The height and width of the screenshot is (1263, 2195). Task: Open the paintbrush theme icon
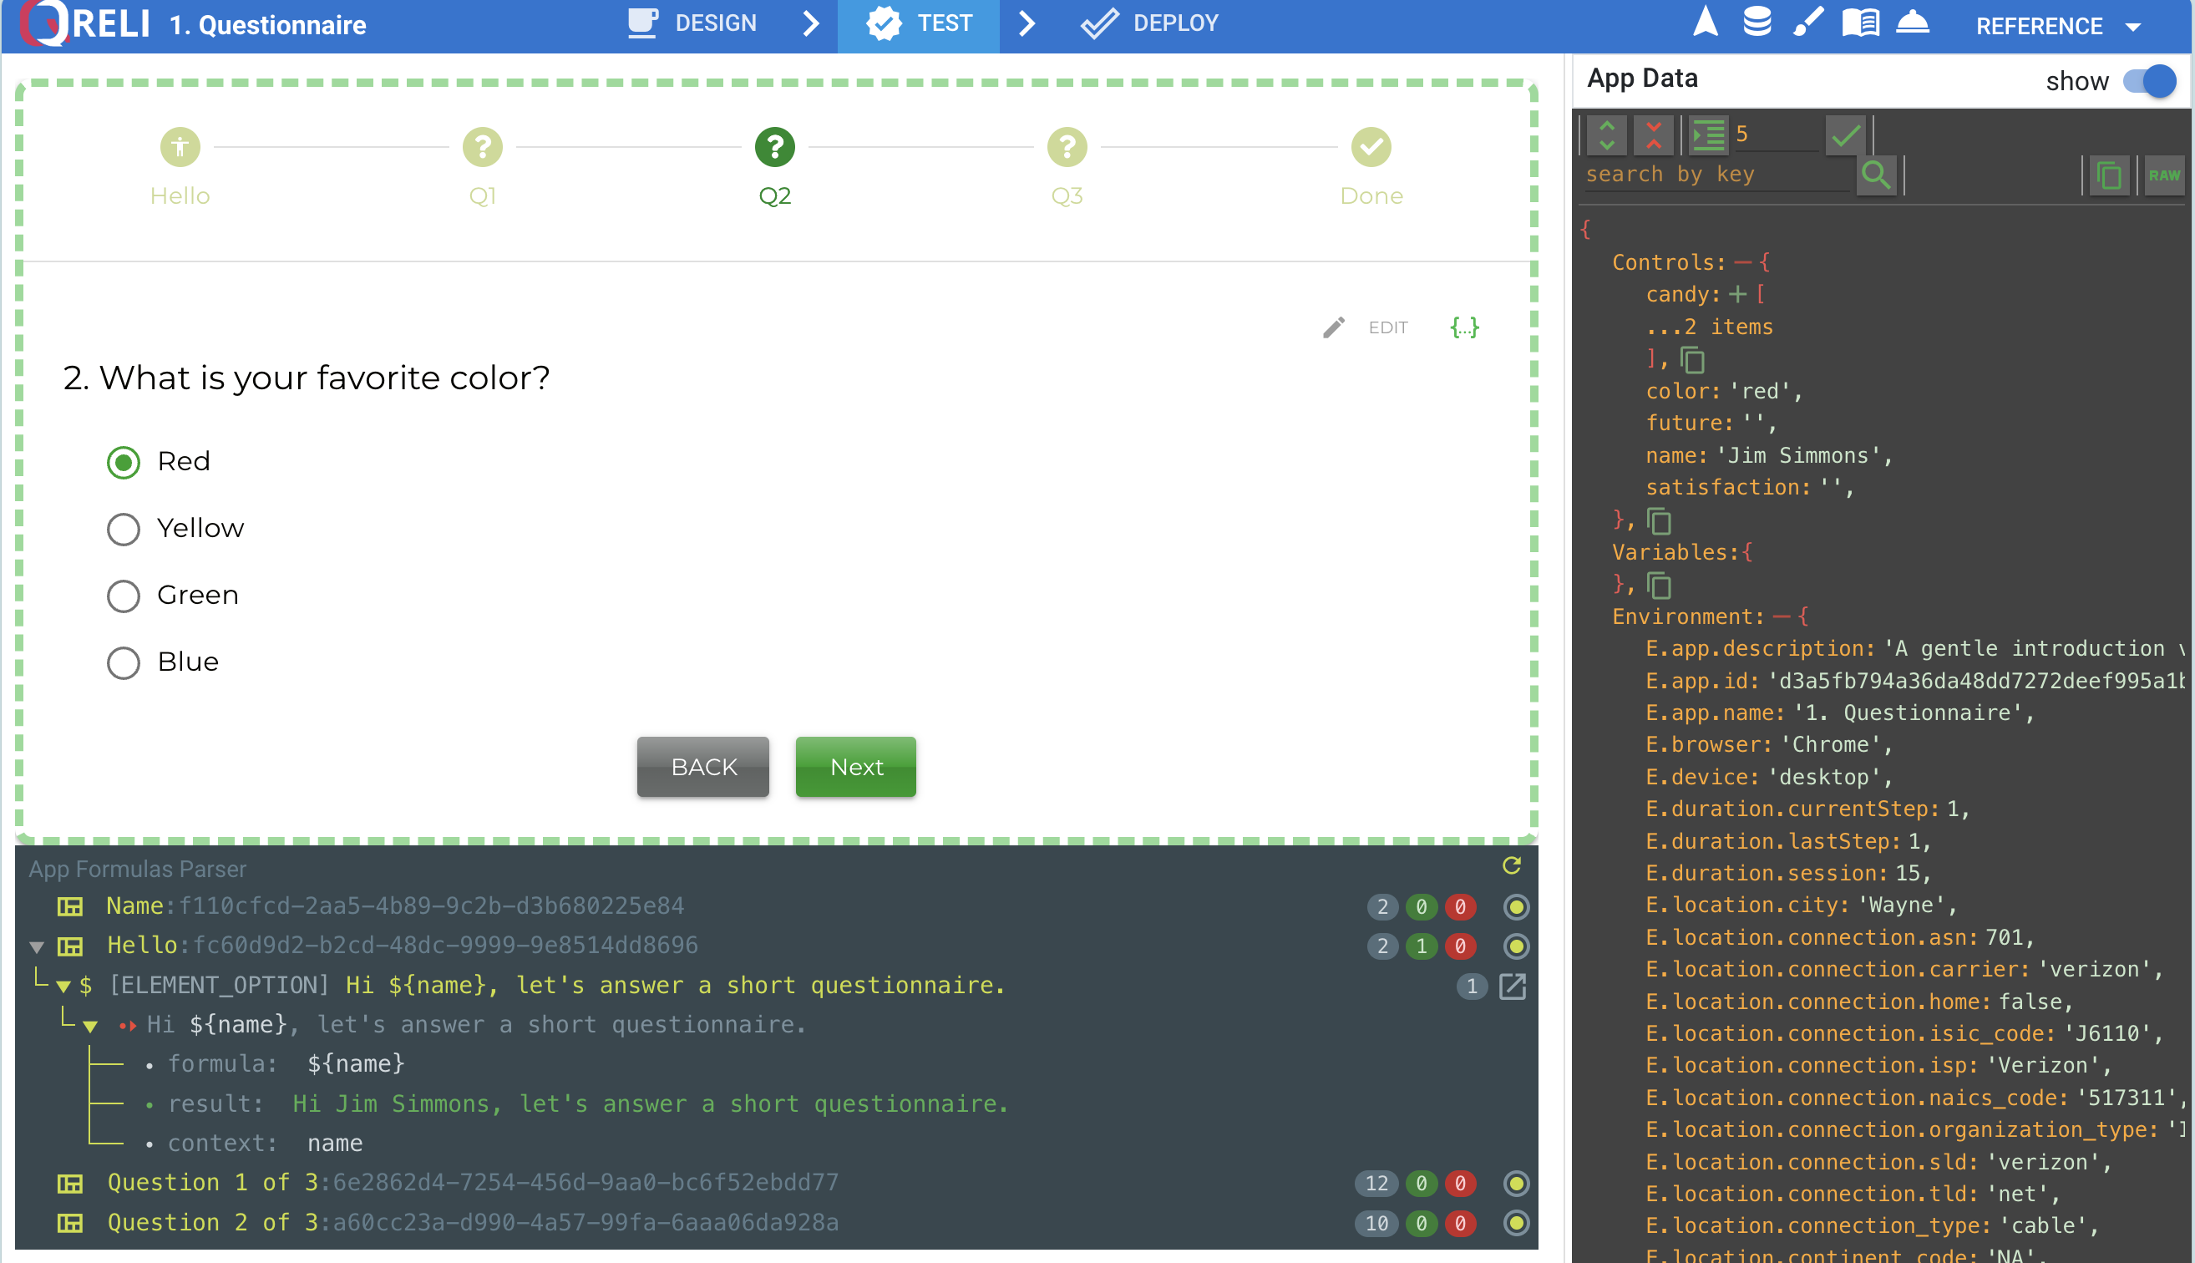tap(1807, 22)
